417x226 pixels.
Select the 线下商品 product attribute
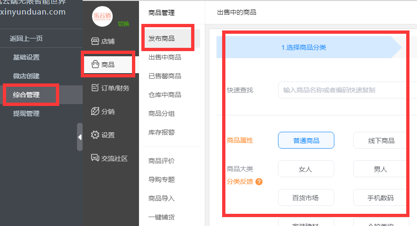381,141
